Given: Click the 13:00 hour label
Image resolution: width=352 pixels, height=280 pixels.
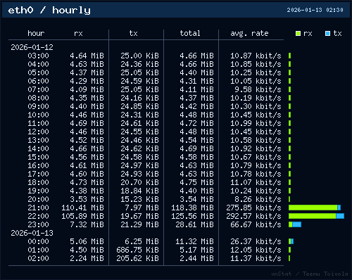Looking at the screenshot, I should (x=38, y=140).
